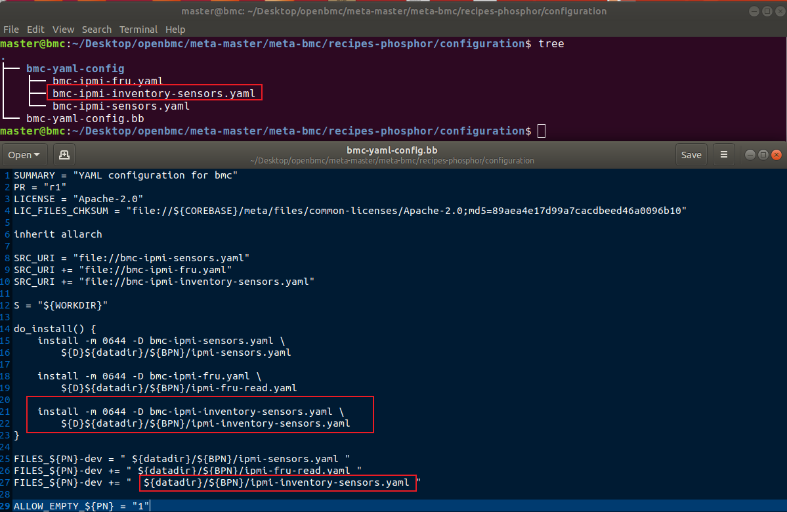Click line number 14 in the editor gutter

pos(7,328)
